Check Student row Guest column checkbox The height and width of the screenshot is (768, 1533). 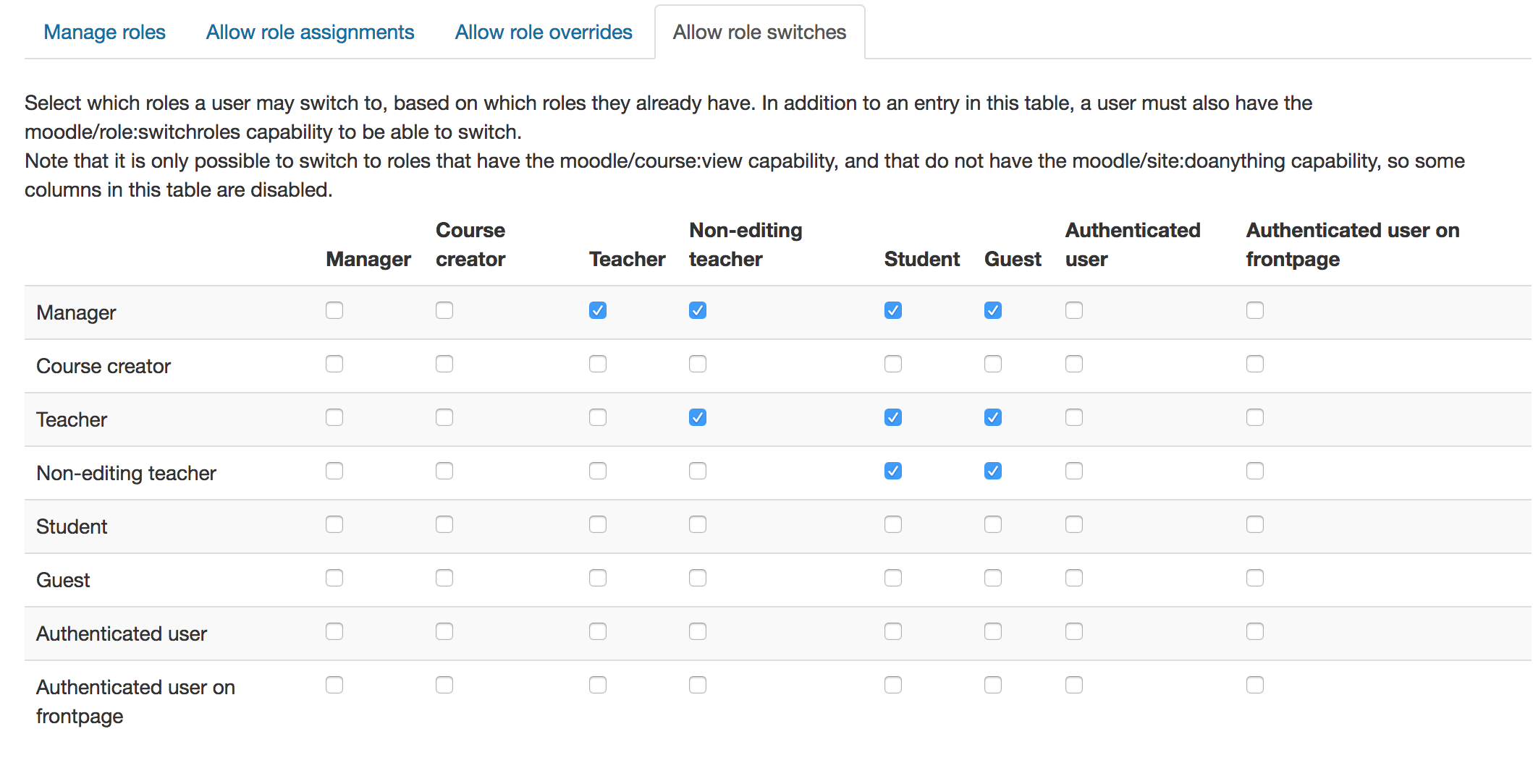[993, 525]
